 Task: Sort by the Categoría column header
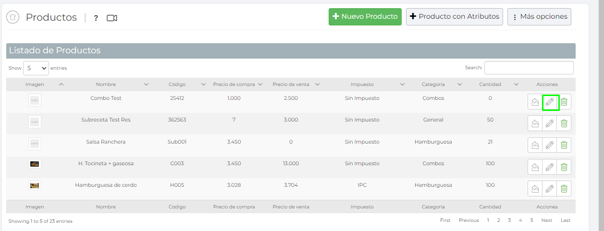click(433, 85)
